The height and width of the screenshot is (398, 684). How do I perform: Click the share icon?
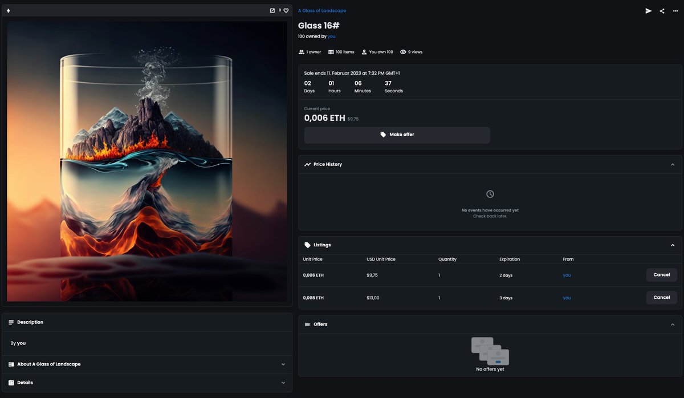(x=662, y=11)
